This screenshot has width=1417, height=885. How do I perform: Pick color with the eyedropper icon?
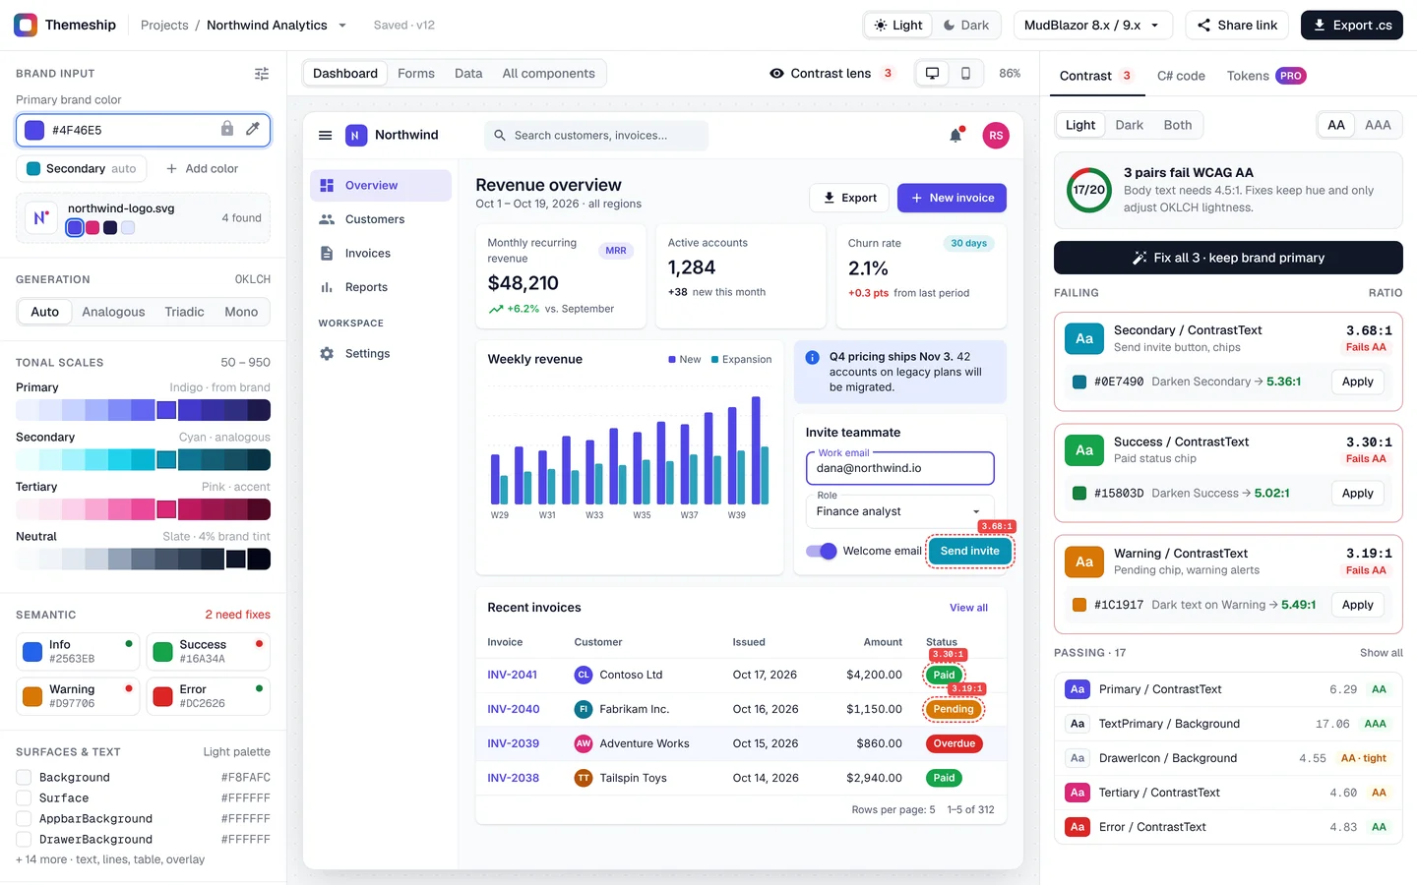click(253, 129)
